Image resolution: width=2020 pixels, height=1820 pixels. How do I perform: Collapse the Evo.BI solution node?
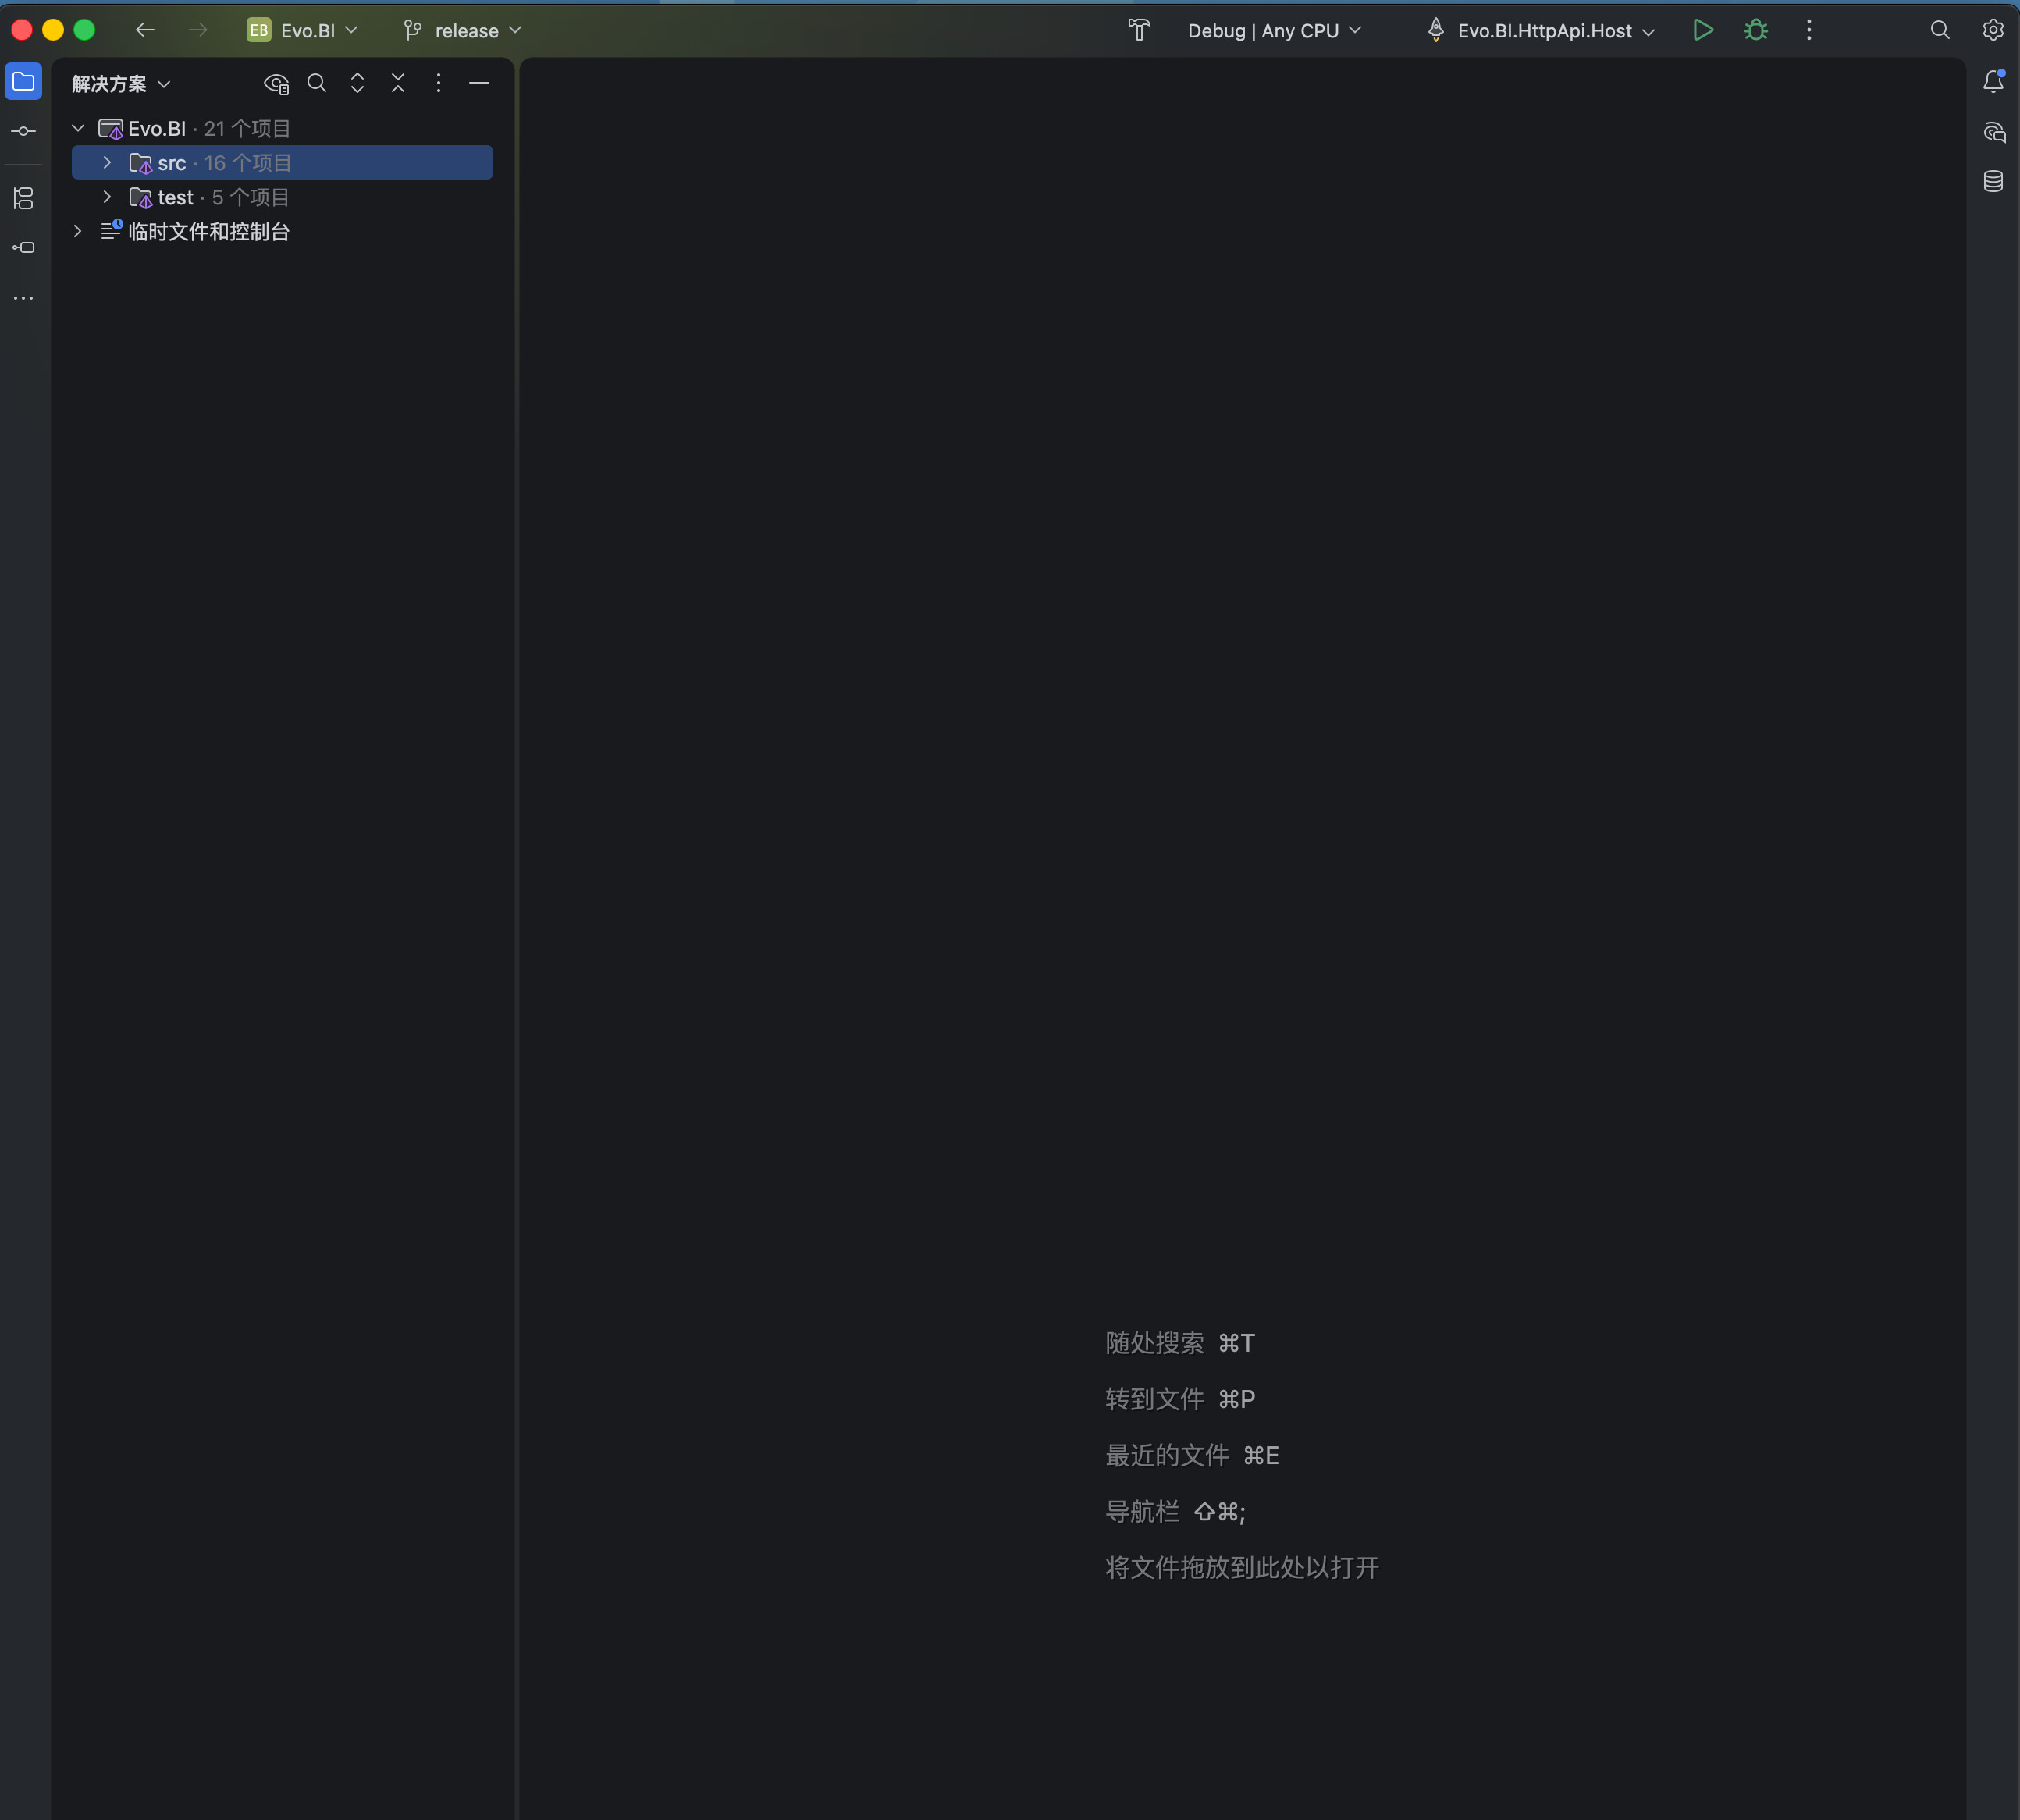(78, 128)
